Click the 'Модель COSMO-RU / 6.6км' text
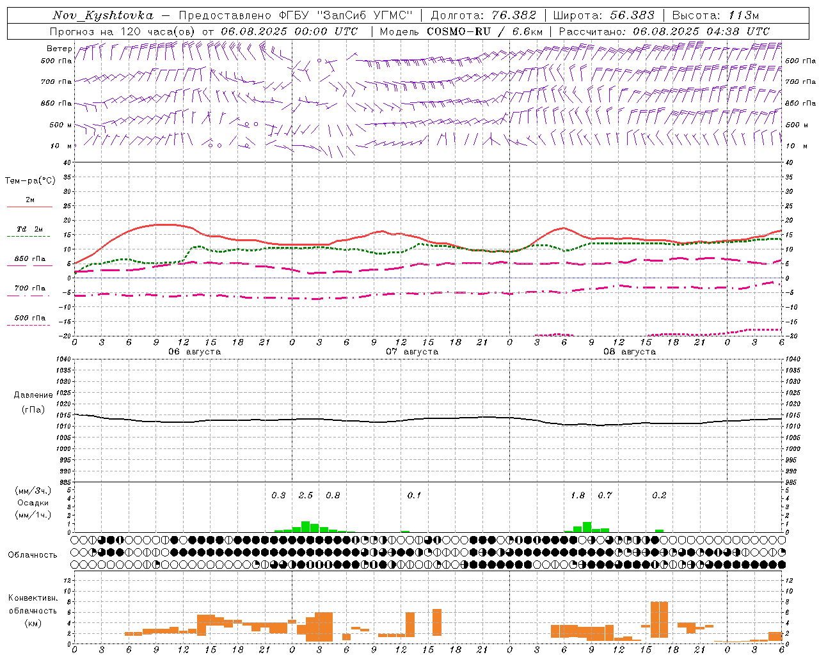The width and height of the screenshot is (819, 655). coord(461,31)
